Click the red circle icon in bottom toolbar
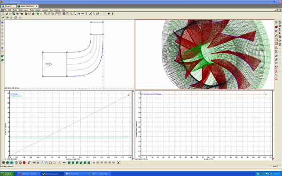The height and width of the screenshot is (176, 282). (x=24, y=162)
